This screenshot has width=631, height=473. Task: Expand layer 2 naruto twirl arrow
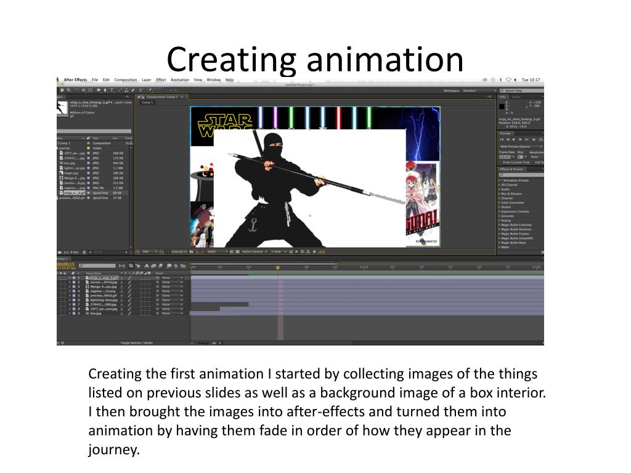[x=70, y=282]
